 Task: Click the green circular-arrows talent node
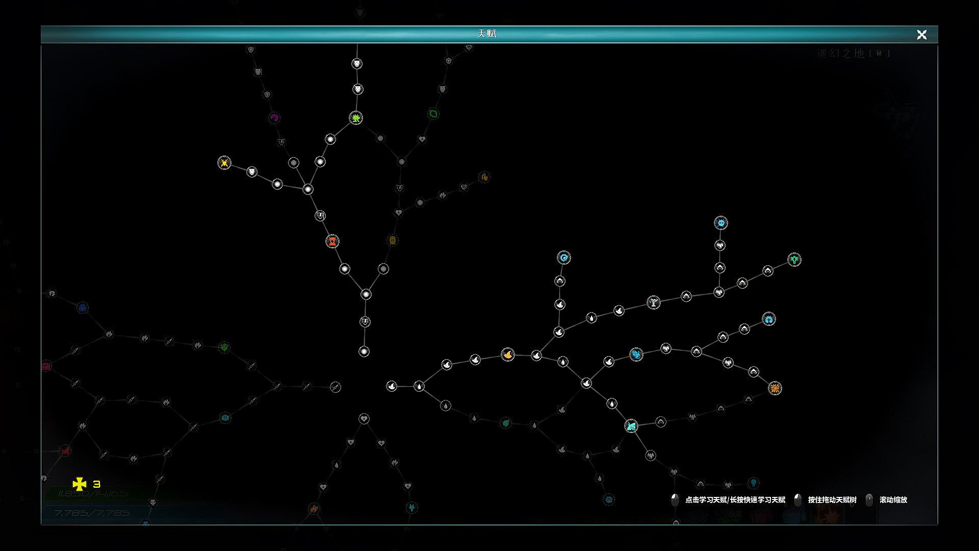(x=433, y=114)
